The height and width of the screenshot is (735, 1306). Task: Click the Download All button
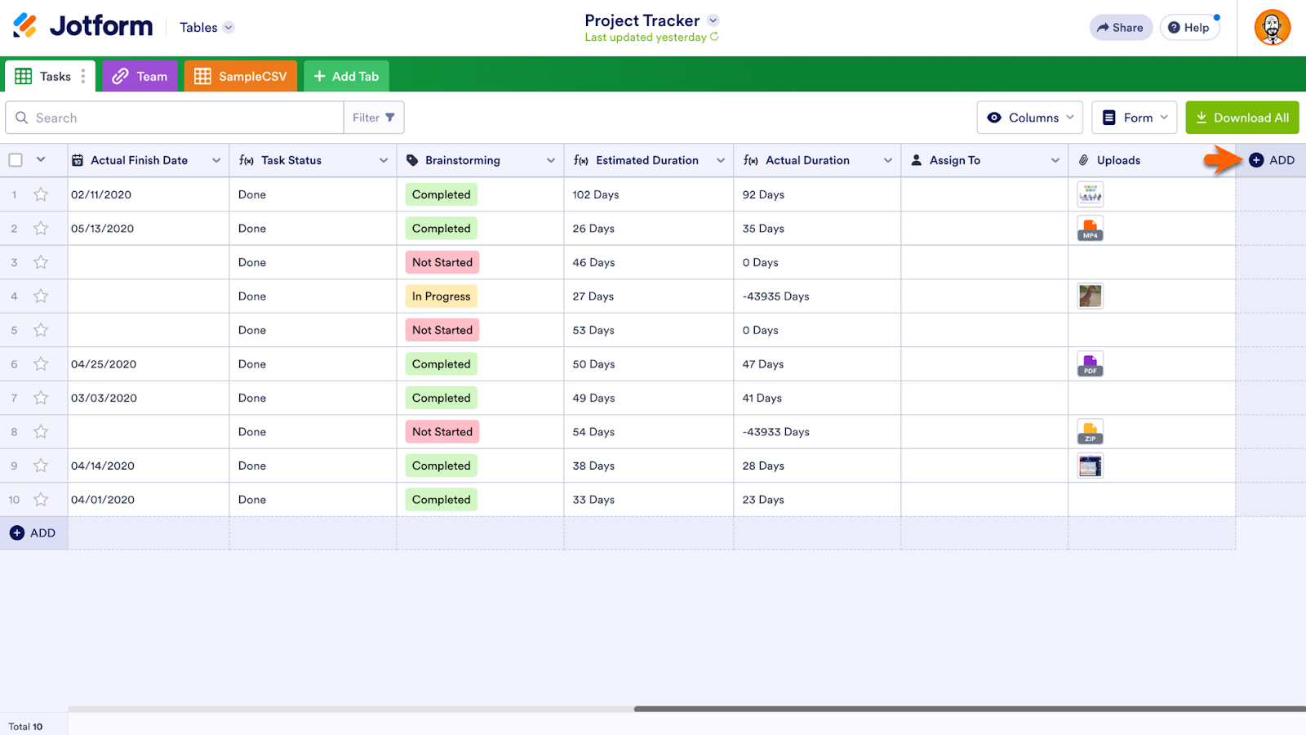tap(1242, 118)
